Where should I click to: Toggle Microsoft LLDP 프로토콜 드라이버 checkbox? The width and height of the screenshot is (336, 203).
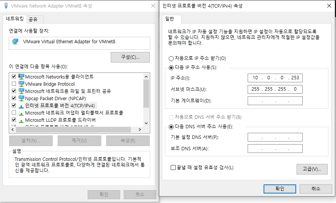(14, 120)
